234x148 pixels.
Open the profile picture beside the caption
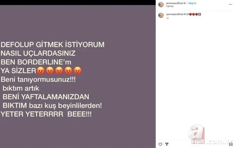click(x=161, y=15)
